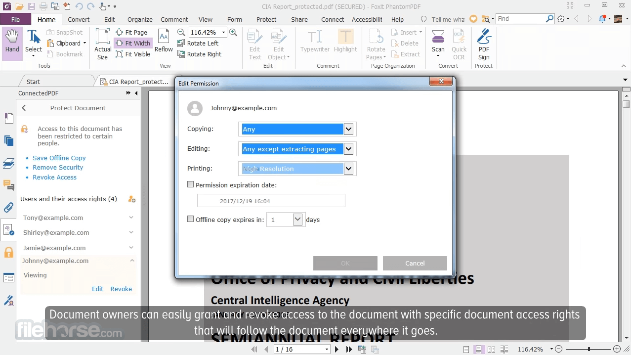Choose Fit Visible view

click(x=133, y=54)
